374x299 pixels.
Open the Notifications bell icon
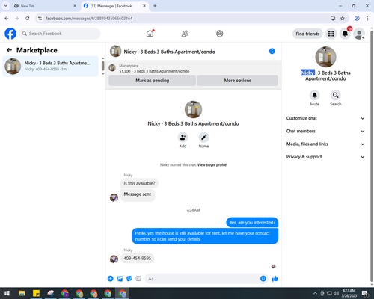click(x=345, y=34)
